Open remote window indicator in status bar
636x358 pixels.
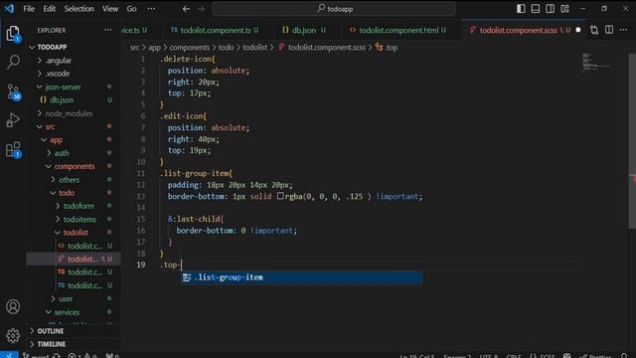(x=9, y=355)
